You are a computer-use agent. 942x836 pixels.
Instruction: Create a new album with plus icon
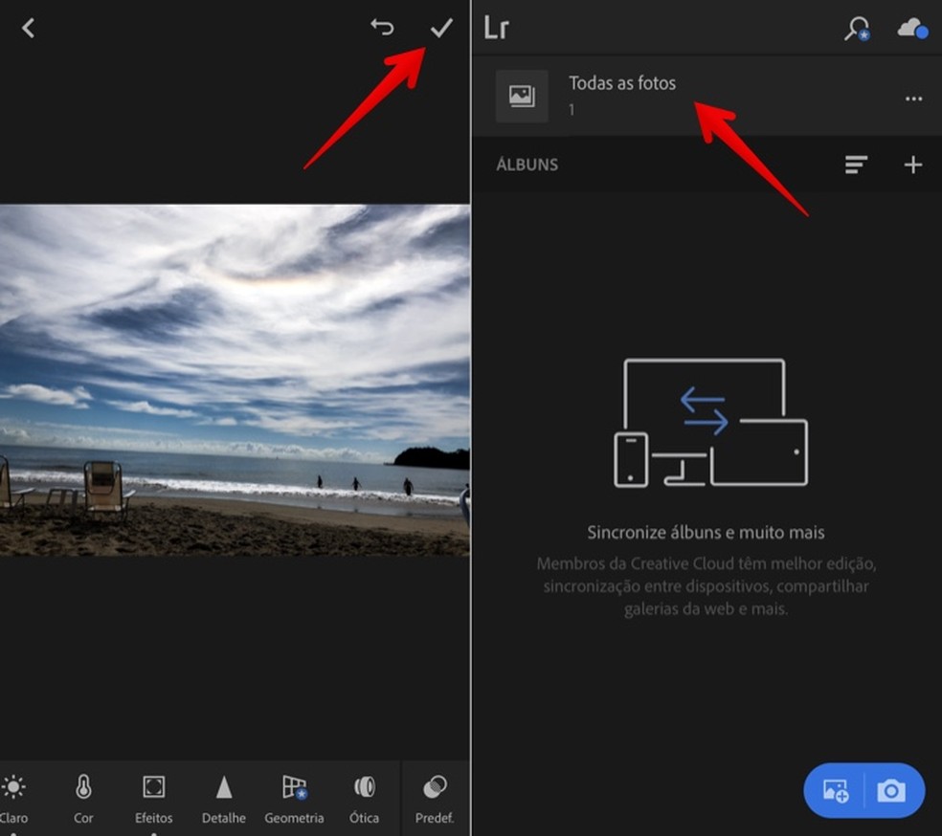913,165
